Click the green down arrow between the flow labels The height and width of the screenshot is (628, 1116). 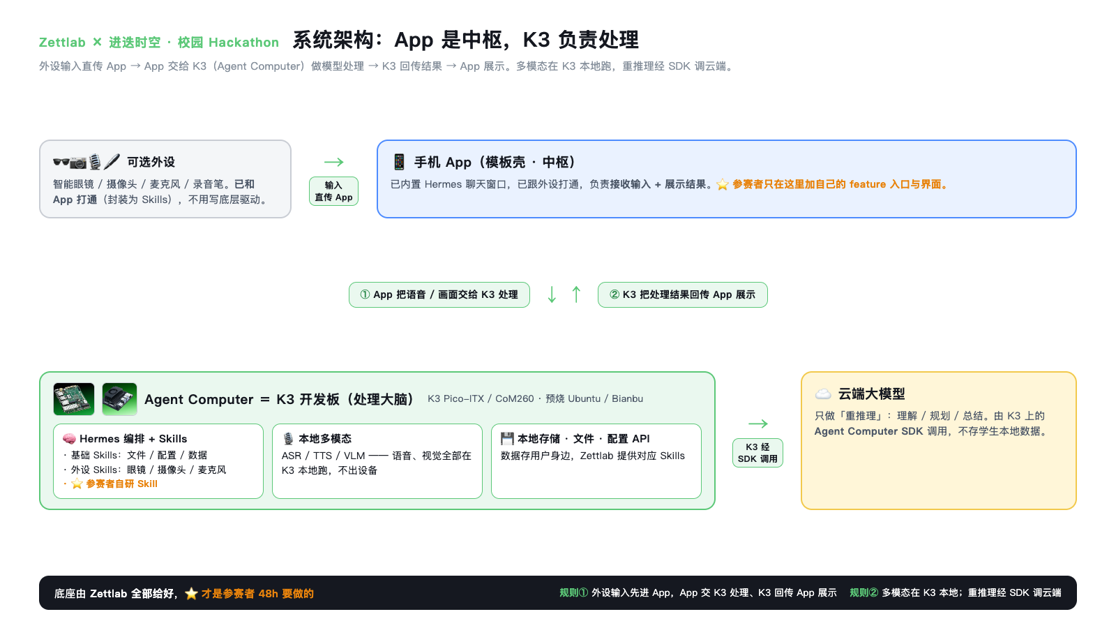(552, 294)
